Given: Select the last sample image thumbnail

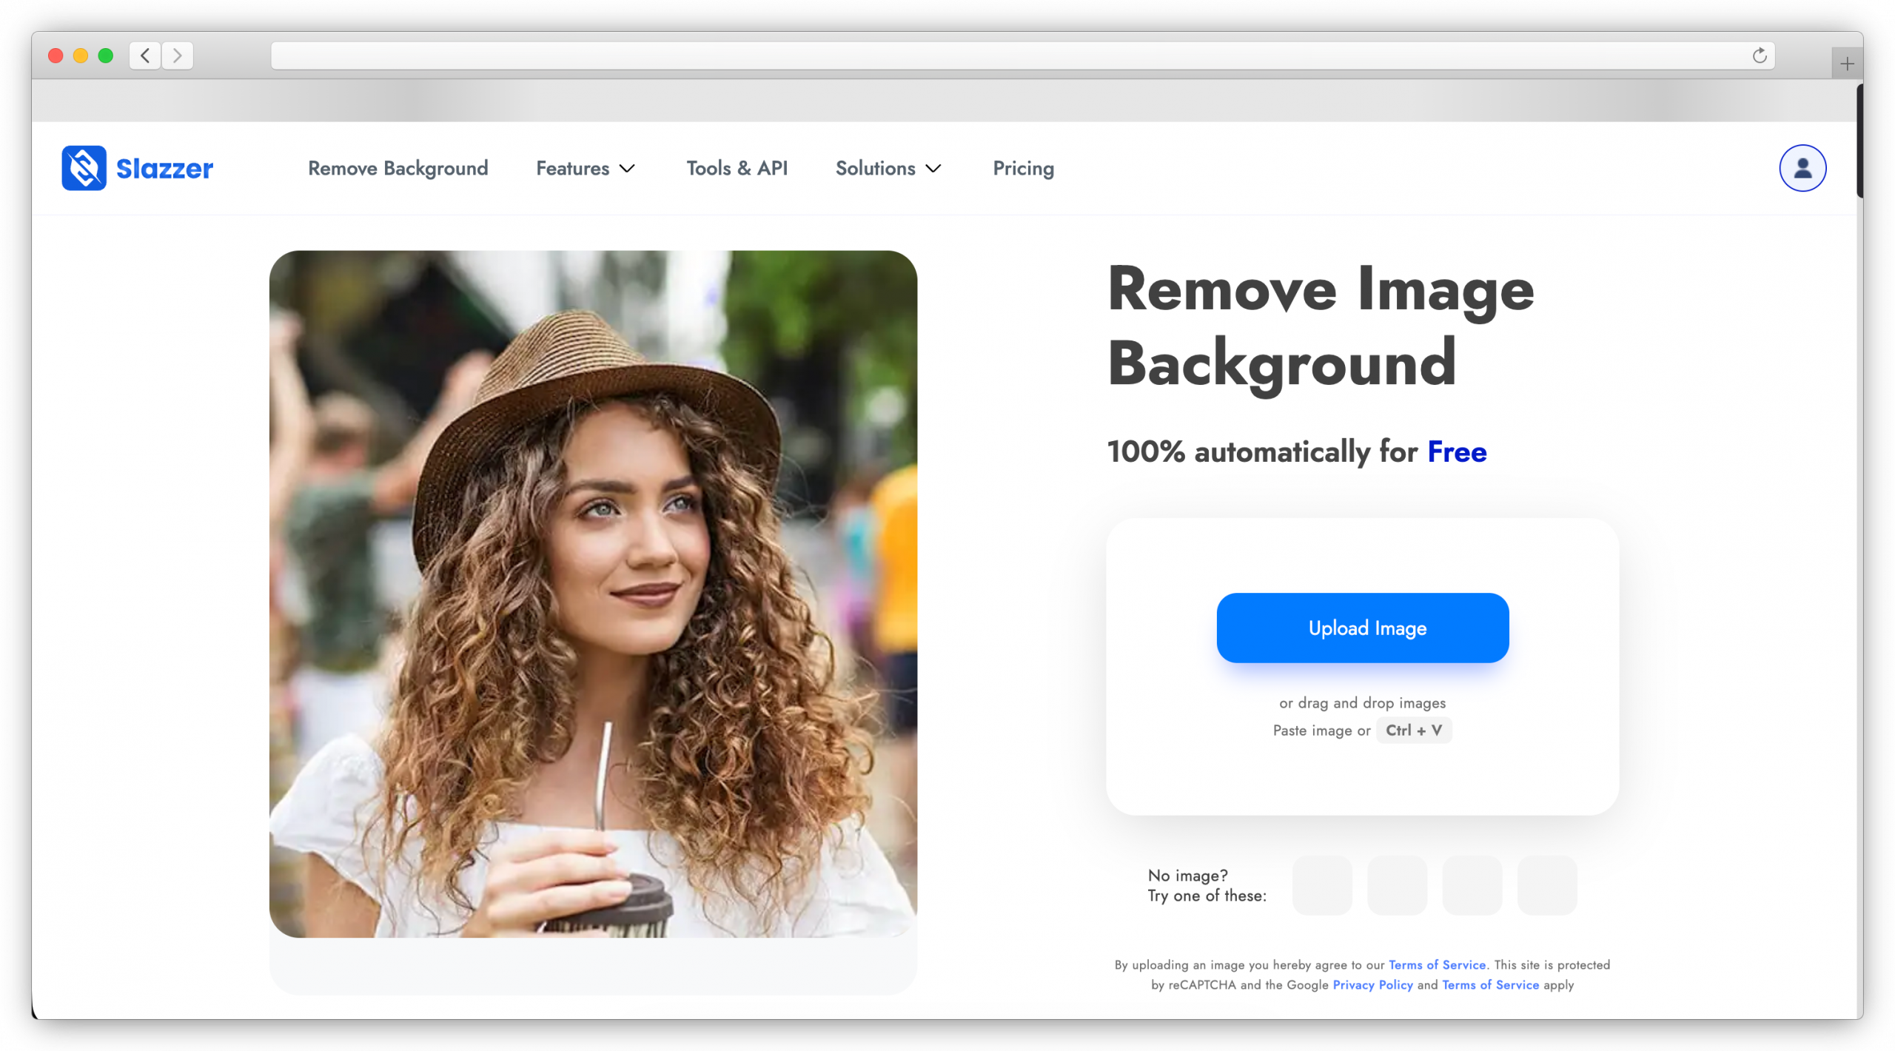Looking at the screenshot, I should 1546,885.
